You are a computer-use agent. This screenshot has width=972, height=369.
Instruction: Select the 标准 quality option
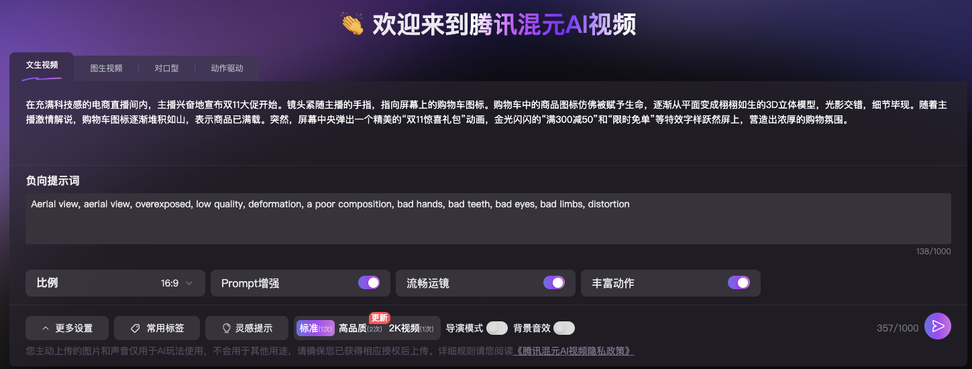(x=315, y=328)
